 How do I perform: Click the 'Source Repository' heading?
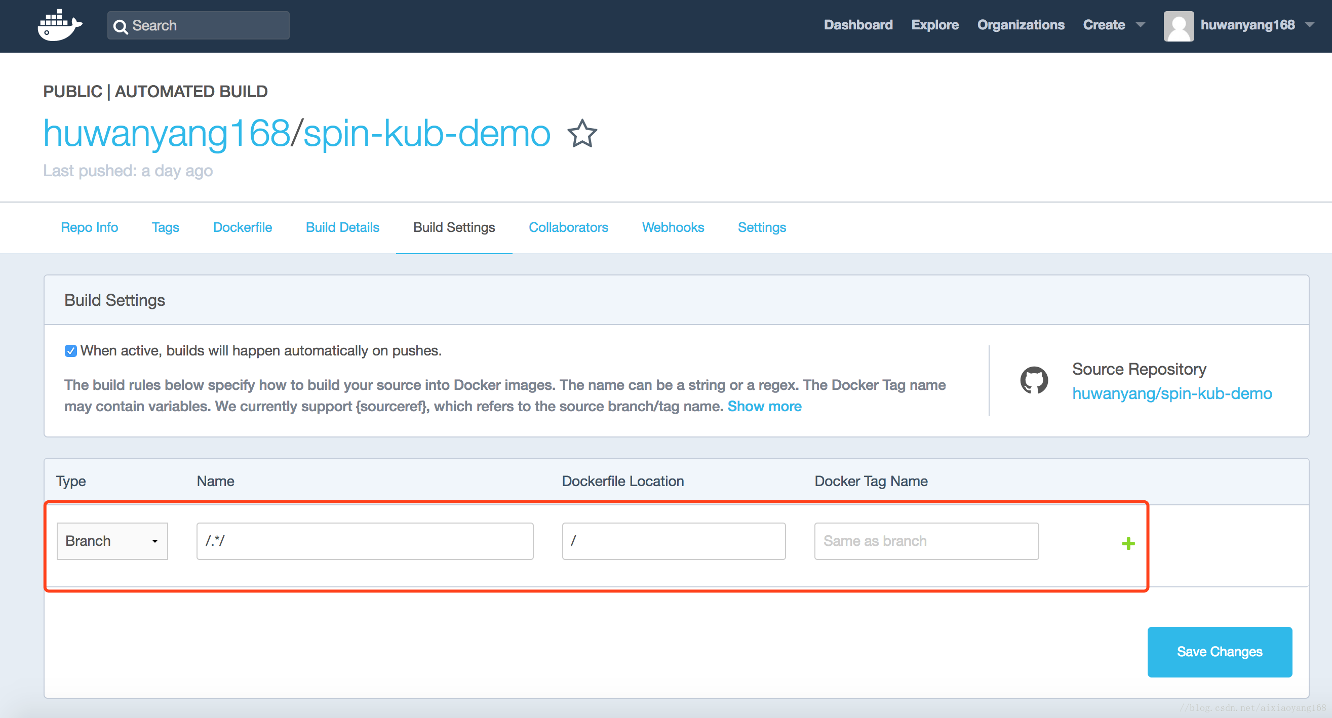click(1139, 369)
